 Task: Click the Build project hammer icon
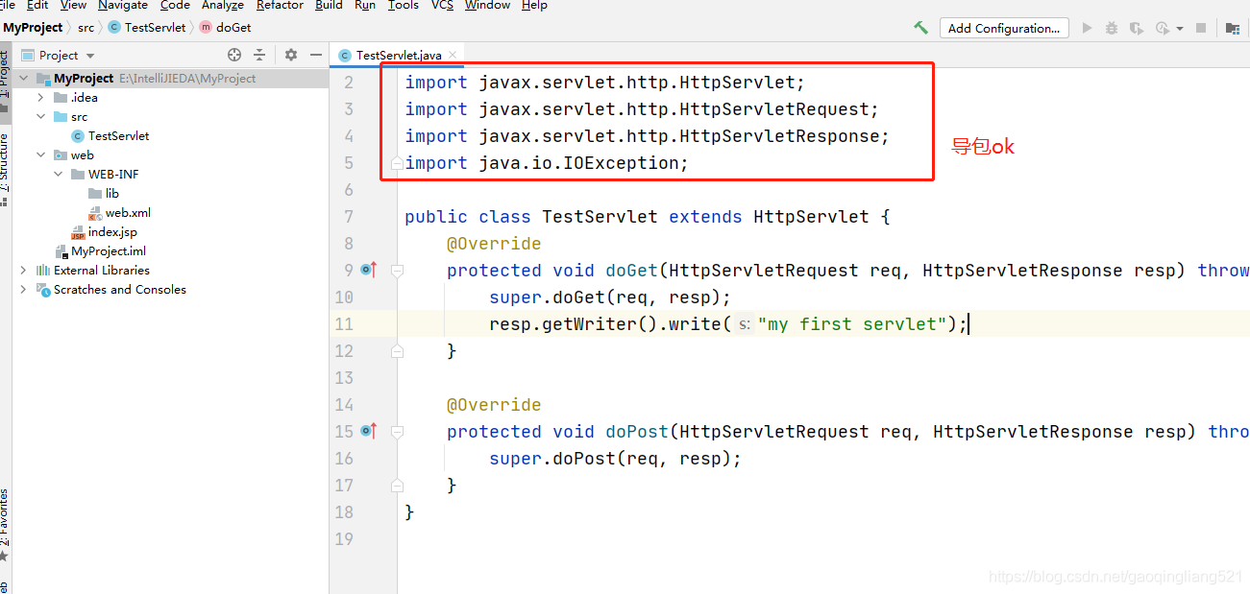coord(919,28)
